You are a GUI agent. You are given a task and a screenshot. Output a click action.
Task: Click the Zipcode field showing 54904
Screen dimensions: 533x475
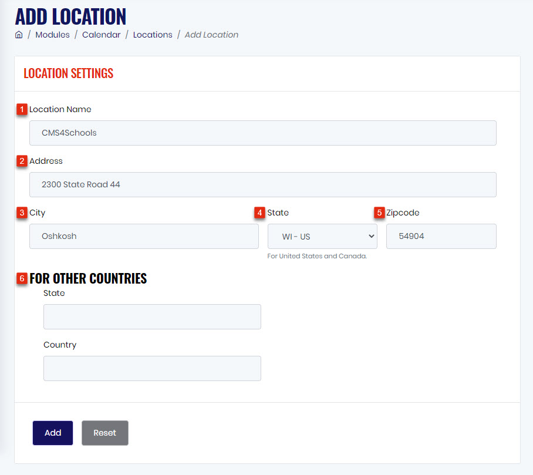click(441, 236)
